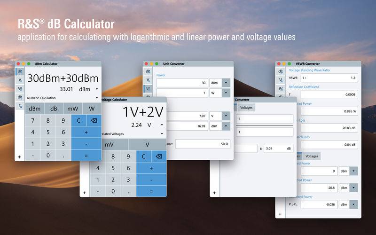The width and height of the screenshot is (376, 235).
Task: Open VSWR converter sidebar icon in dBm Calculator window
Action: coord(20,106)
